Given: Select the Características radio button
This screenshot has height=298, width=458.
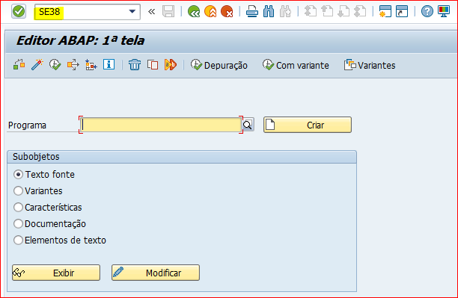Looking at the screenshot, I should [x=18, y=208].
